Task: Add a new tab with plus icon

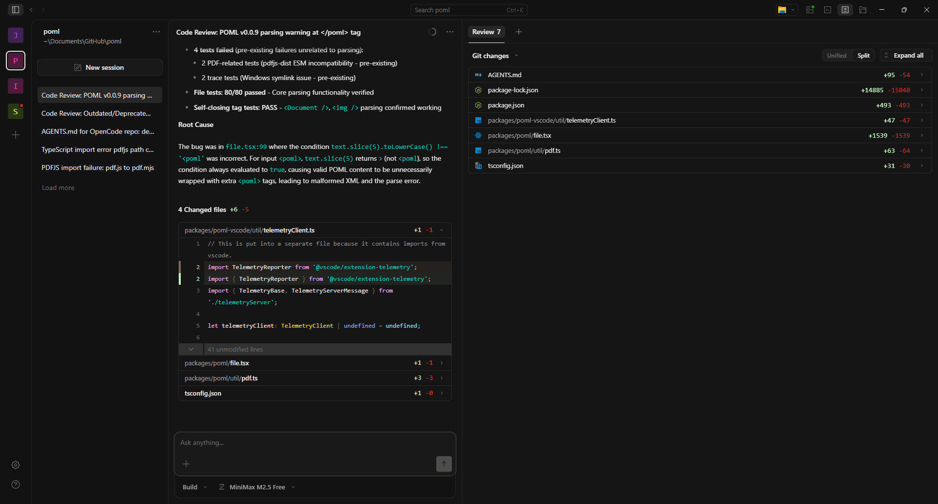Action: [x=519, y=32]
